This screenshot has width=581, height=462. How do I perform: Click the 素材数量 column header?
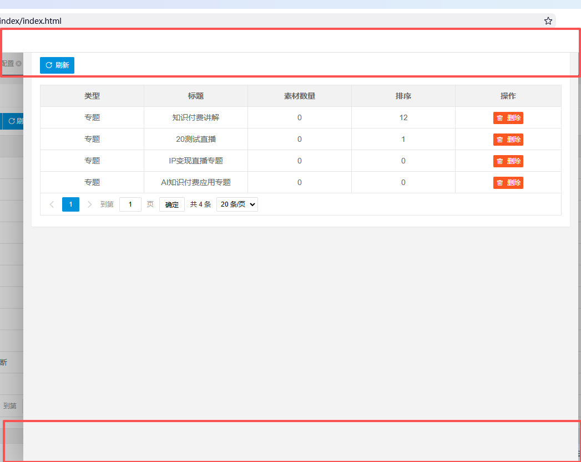[300, 96]
